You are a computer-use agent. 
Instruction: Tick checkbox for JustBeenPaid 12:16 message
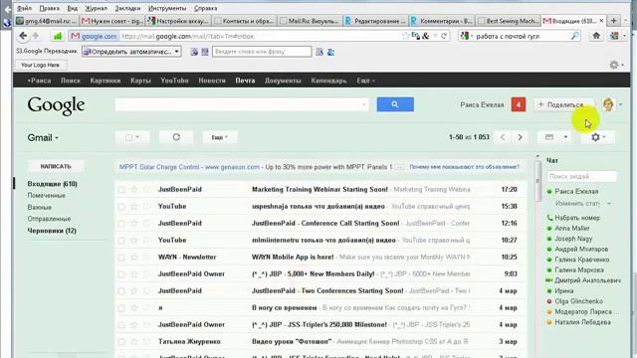(x=121, y=224)
